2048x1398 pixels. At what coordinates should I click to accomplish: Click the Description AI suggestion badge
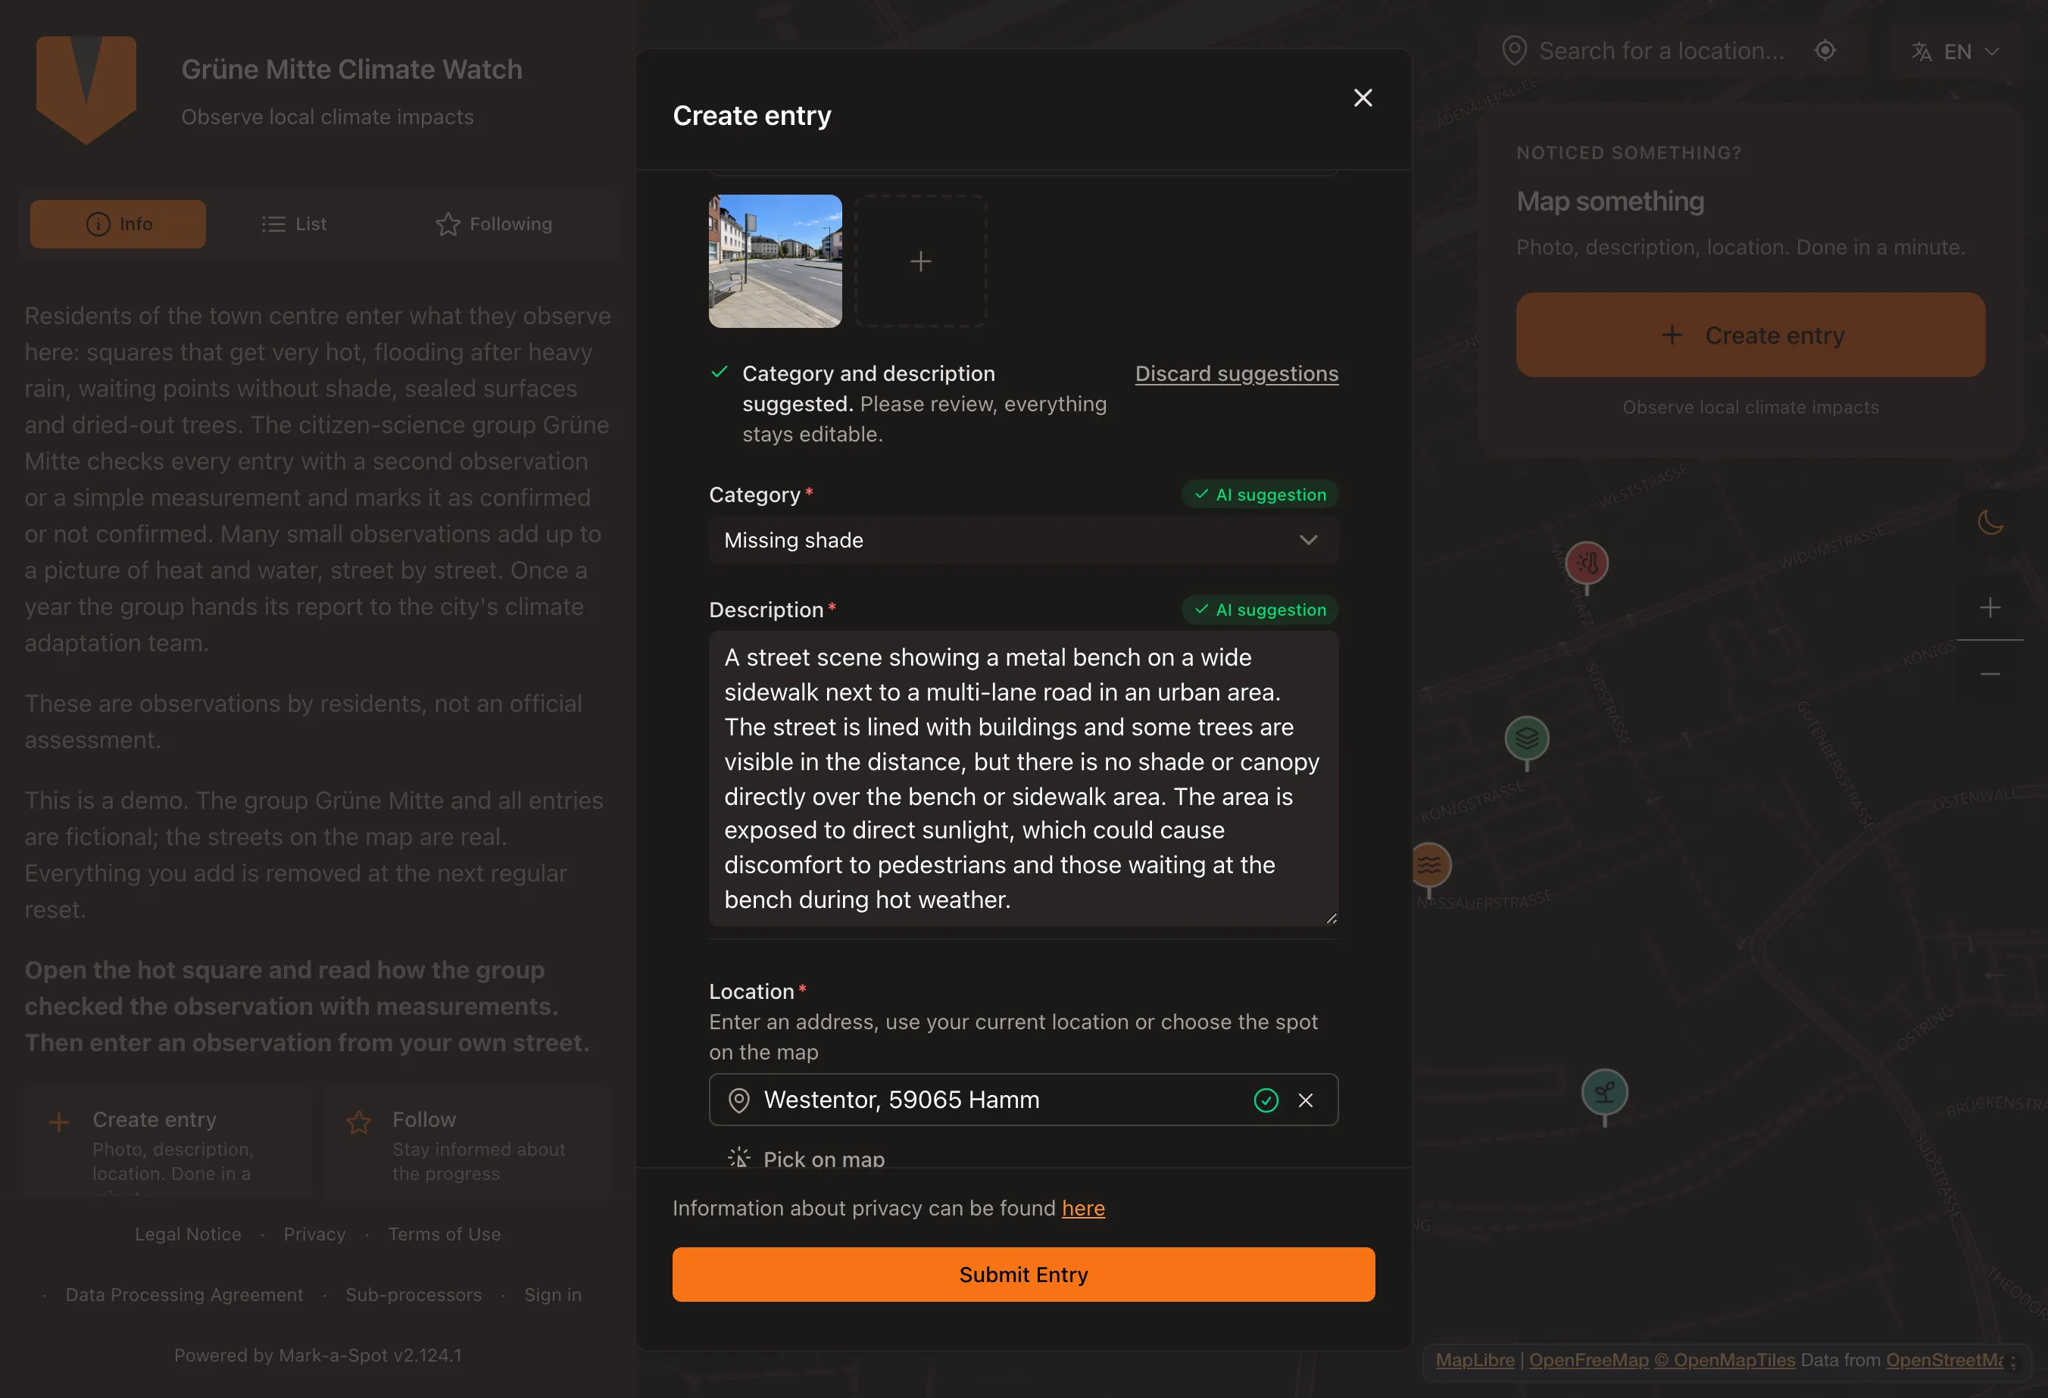(x=1260, y=610)
